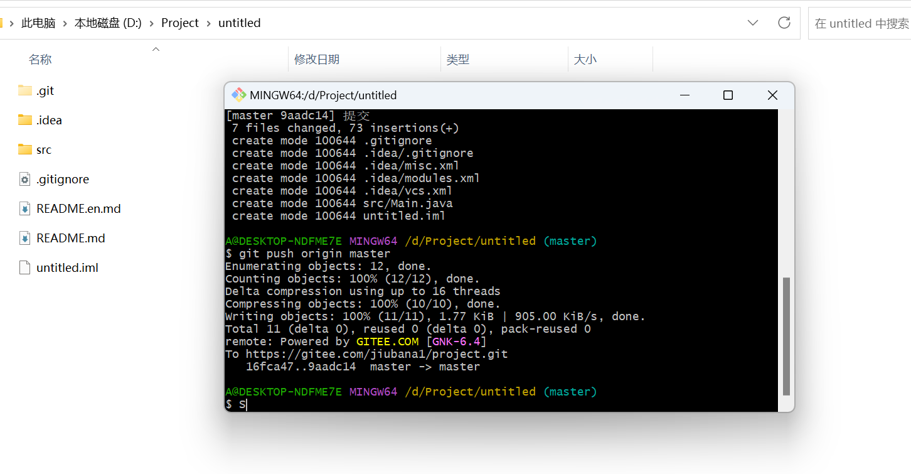Select the untitled.iml file icon
This screenshot has width=911, height=474.
[x=25, y=268]
